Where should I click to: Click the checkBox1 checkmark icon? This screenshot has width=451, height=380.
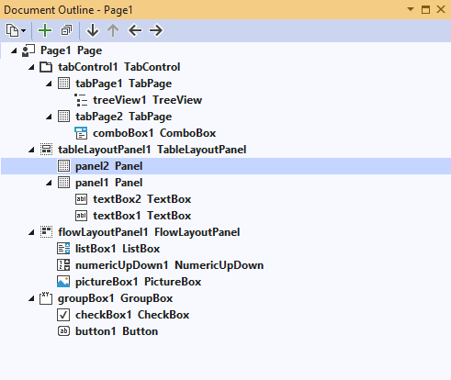[x=63, y=315]
